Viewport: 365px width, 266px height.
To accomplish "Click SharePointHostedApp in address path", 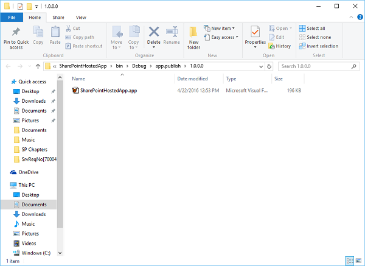I will pos(83,66).
